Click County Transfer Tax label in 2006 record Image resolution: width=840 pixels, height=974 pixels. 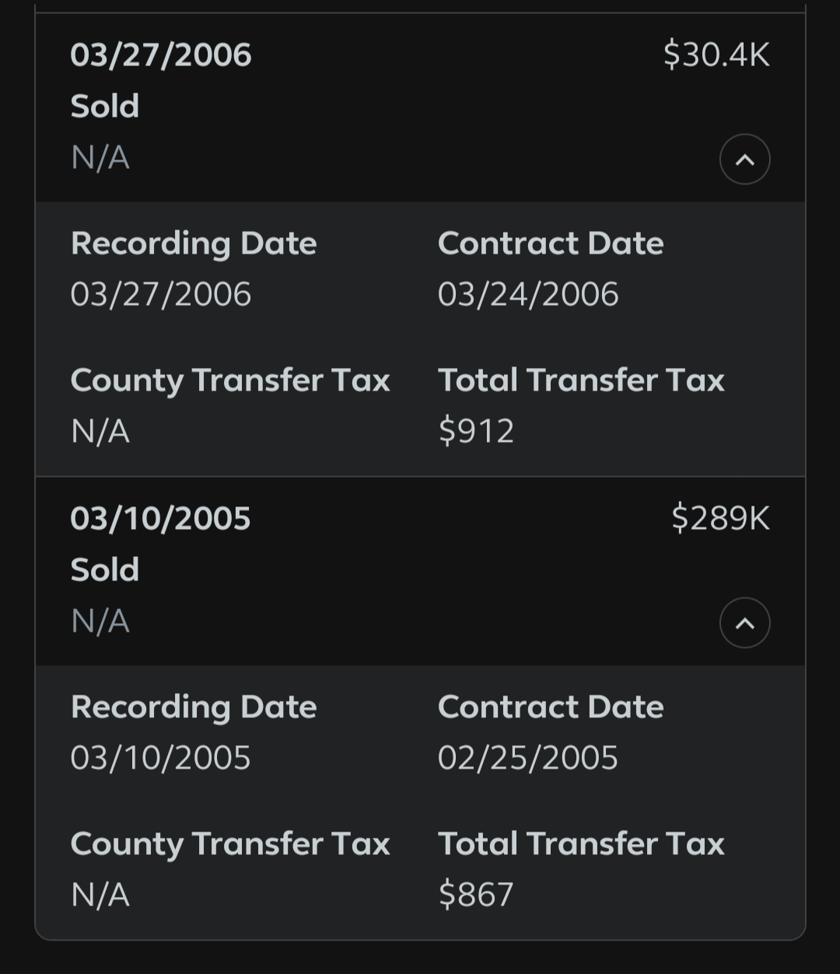[230, 380]
